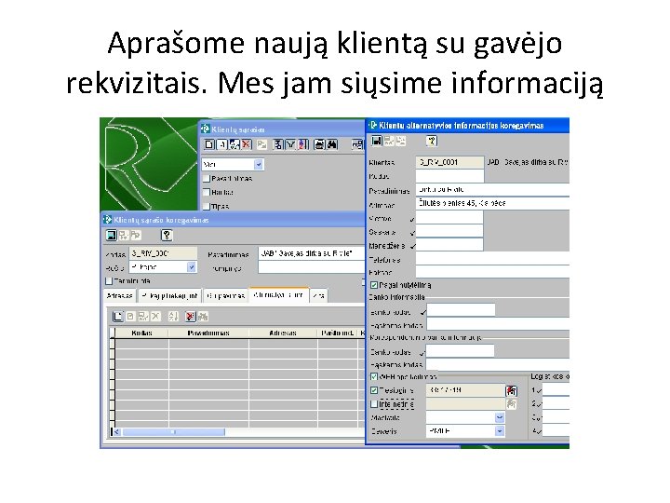Viewport: 670px width, 503px height.
Task: Toggle the checkbox below the Rūšis field
Action: point(109,281)
